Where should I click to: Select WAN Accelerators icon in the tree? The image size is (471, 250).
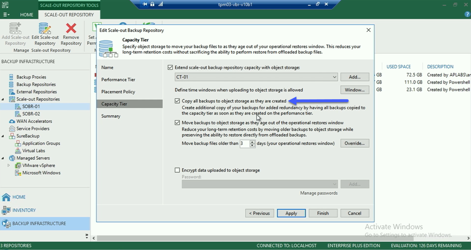tap(12, 121)
